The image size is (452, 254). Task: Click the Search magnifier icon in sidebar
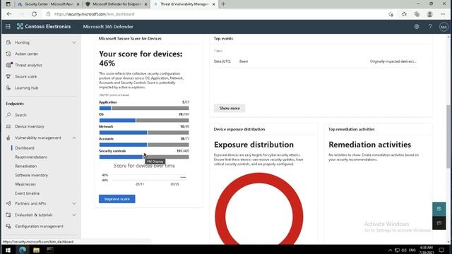click(8, 115)
